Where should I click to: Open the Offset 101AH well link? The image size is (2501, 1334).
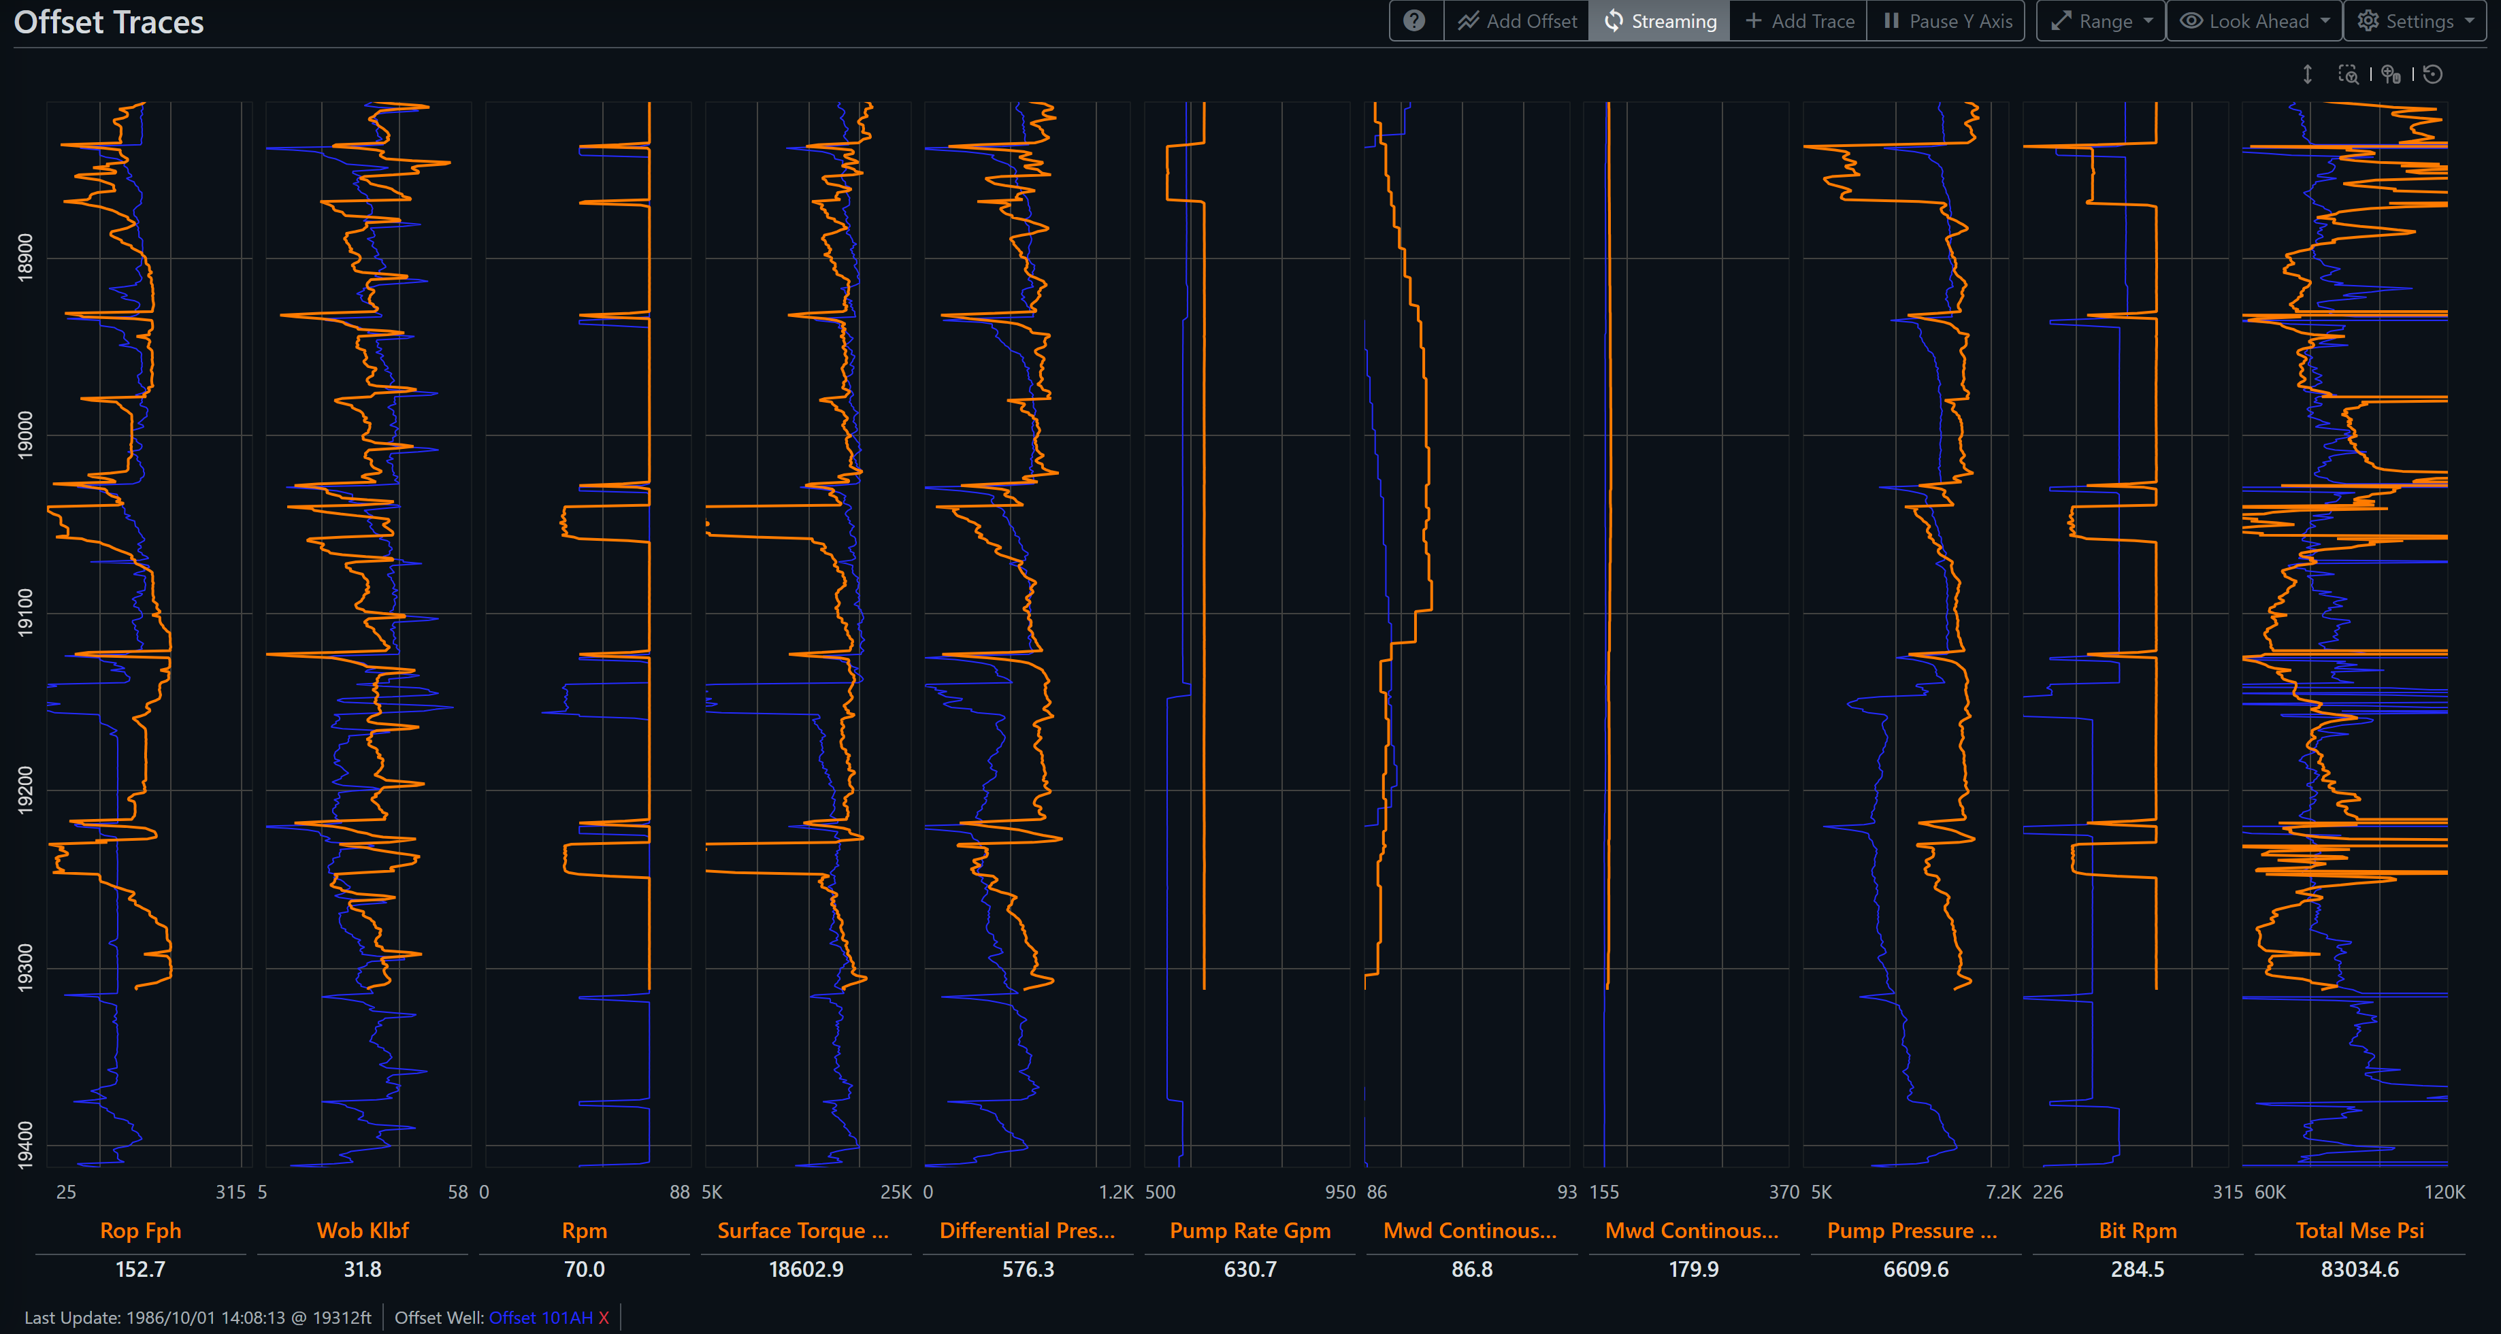[541, 1318]
